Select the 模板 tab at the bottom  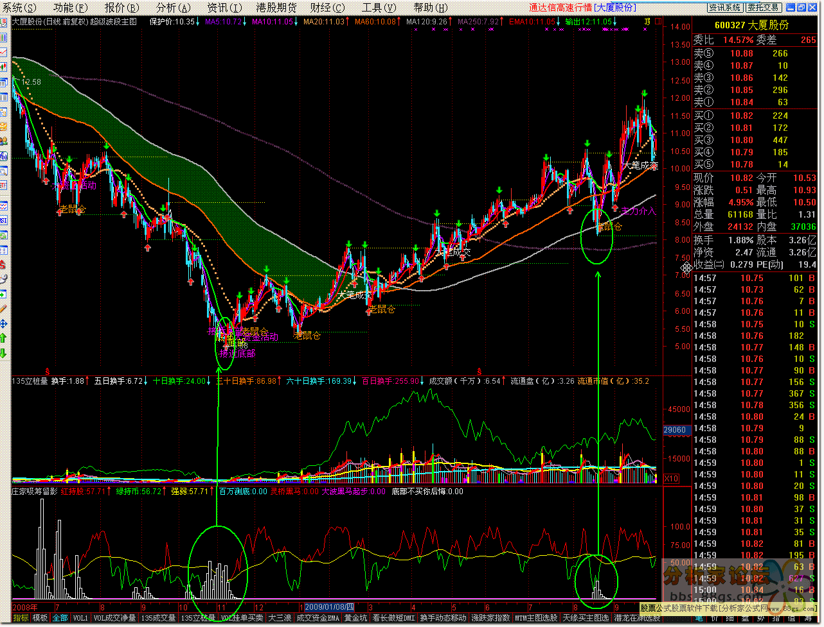click(40, 618)
